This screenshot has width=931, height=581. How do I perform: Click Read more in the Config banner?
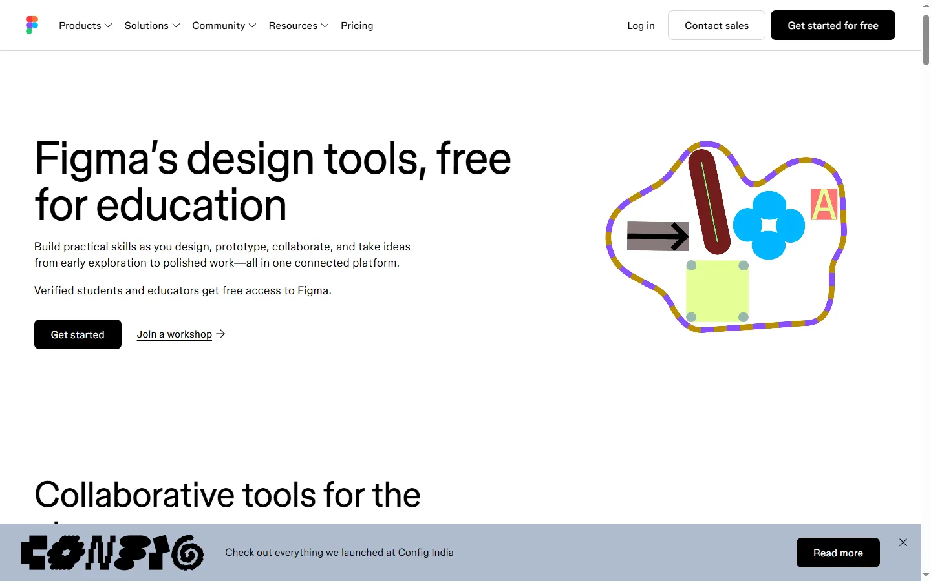838,553
